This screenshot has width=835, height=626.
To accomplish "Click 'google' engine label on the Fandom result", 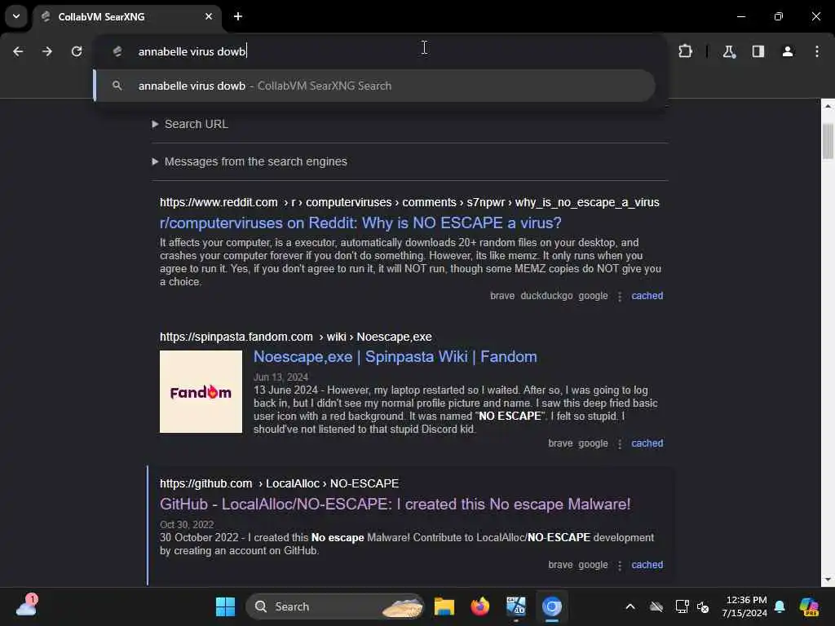I will (x=593, y=443).
